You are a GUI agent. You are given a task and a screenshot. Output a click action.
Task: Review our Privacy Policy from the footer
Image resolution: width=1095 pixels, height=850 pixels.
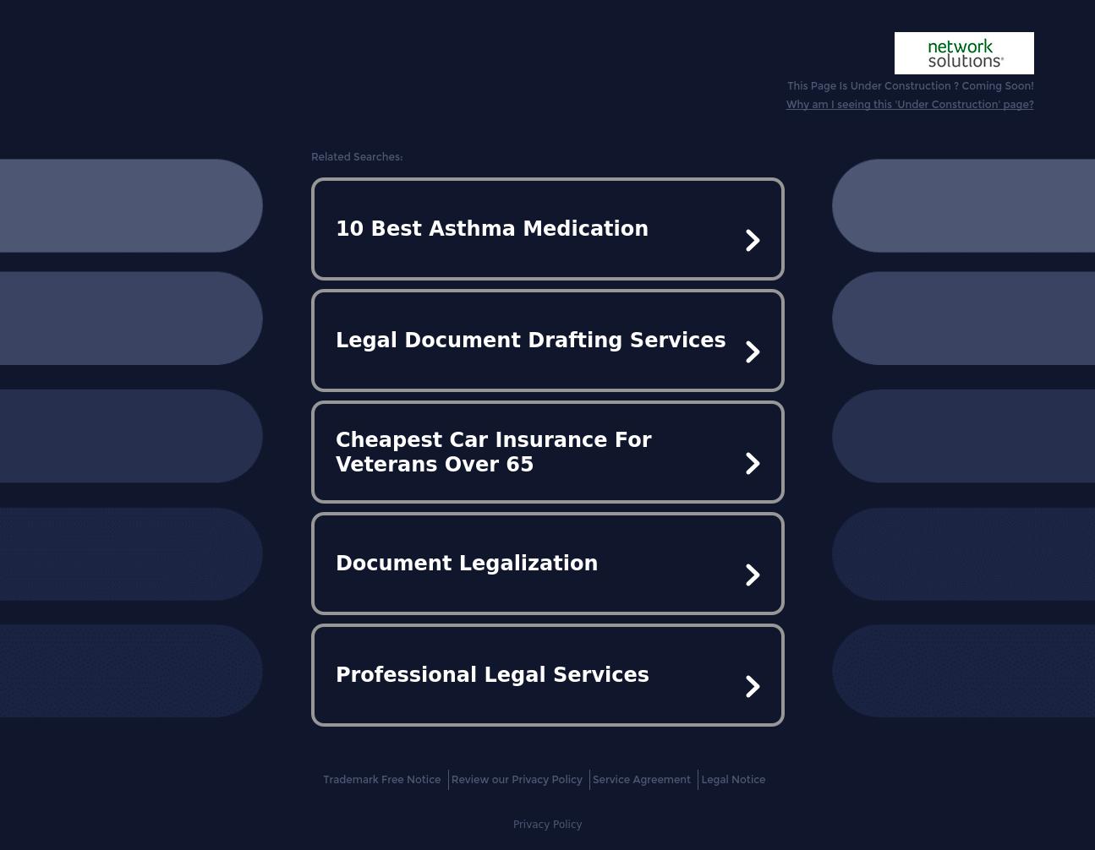pos(517,779)
